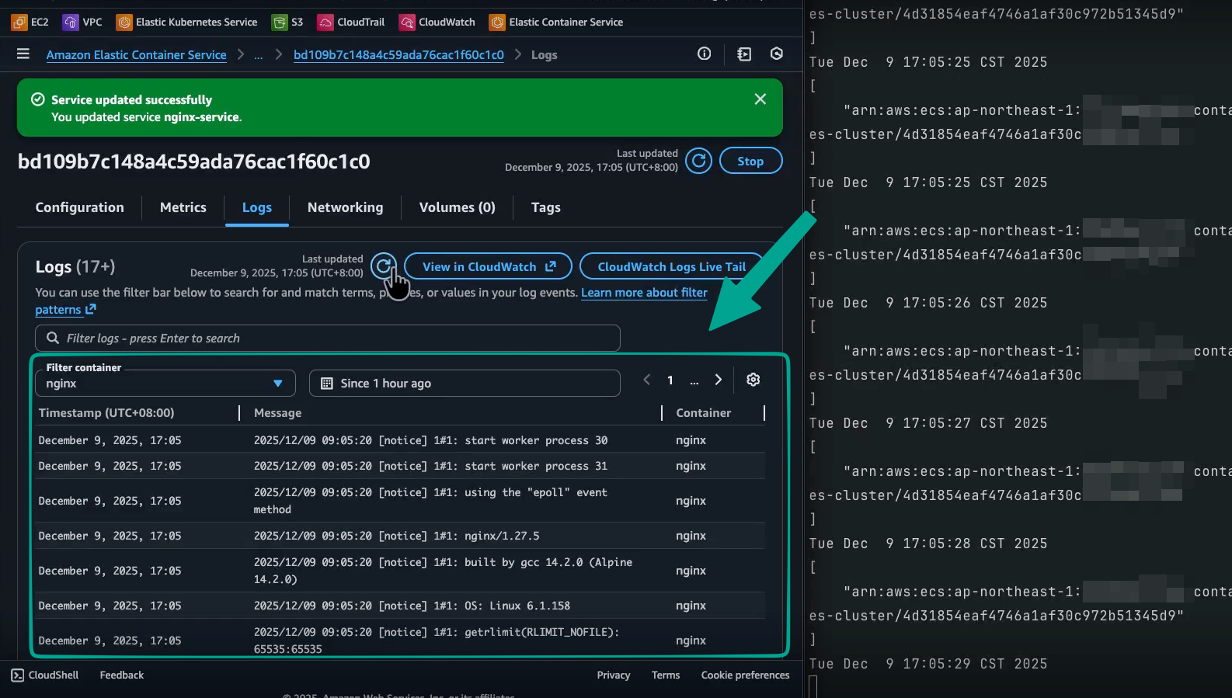1232x698 pixels.
Task: Refresh the task details next to Stop
Action: click(698, 161)
